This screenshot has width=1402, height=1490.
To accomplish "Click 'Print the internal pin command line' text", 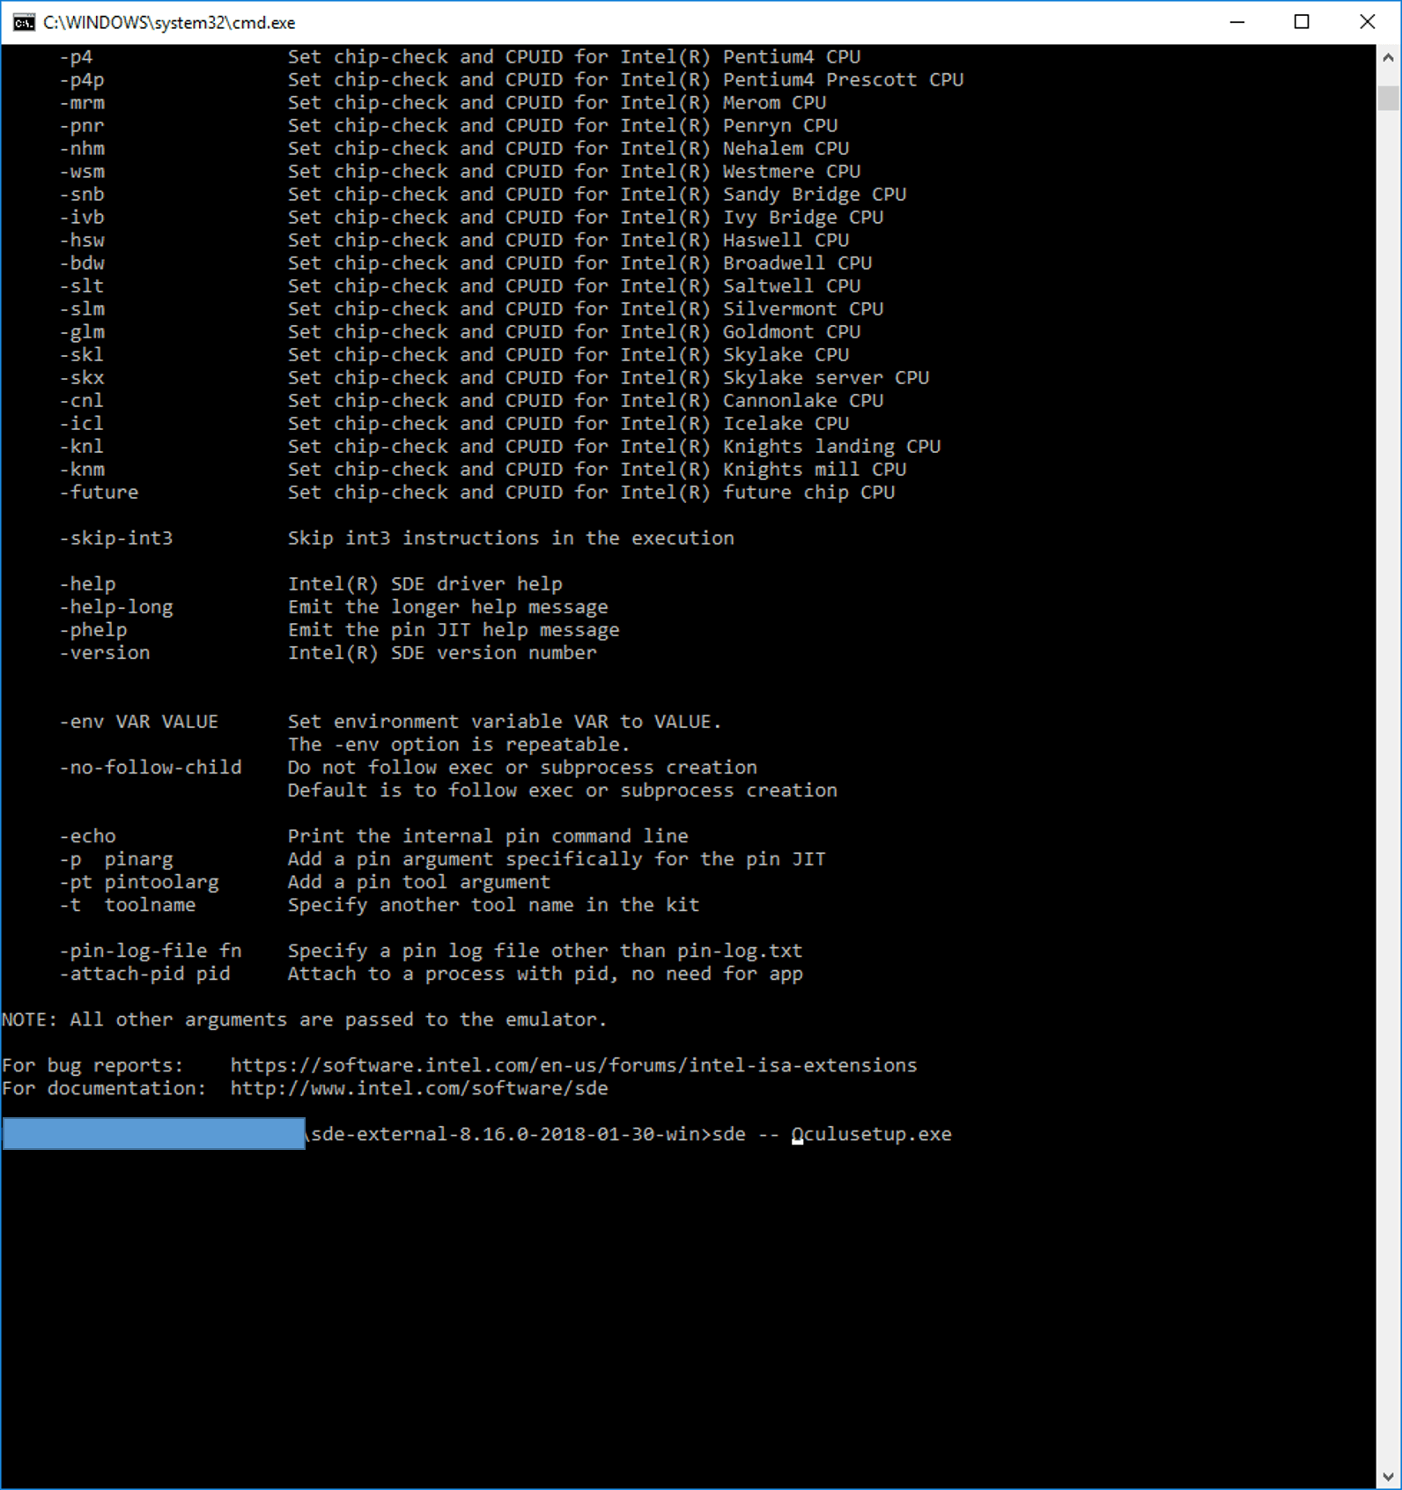I will [x=488, y=836].
